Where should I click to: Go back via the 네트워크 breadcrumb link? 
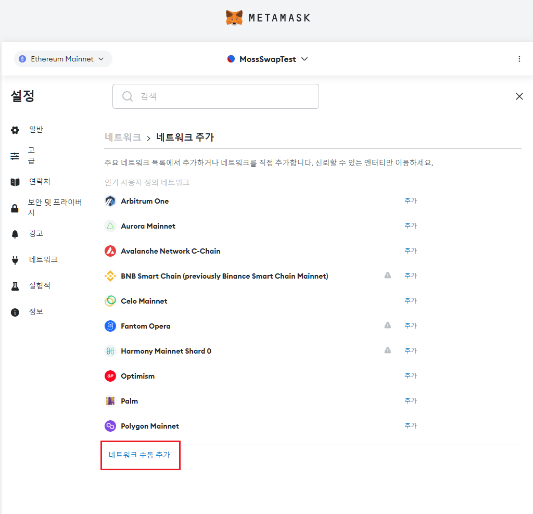(x=123, y=137)
